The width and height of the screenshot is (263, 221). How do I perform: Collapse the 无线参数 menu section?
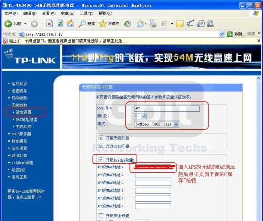click(x=9, y=105)
